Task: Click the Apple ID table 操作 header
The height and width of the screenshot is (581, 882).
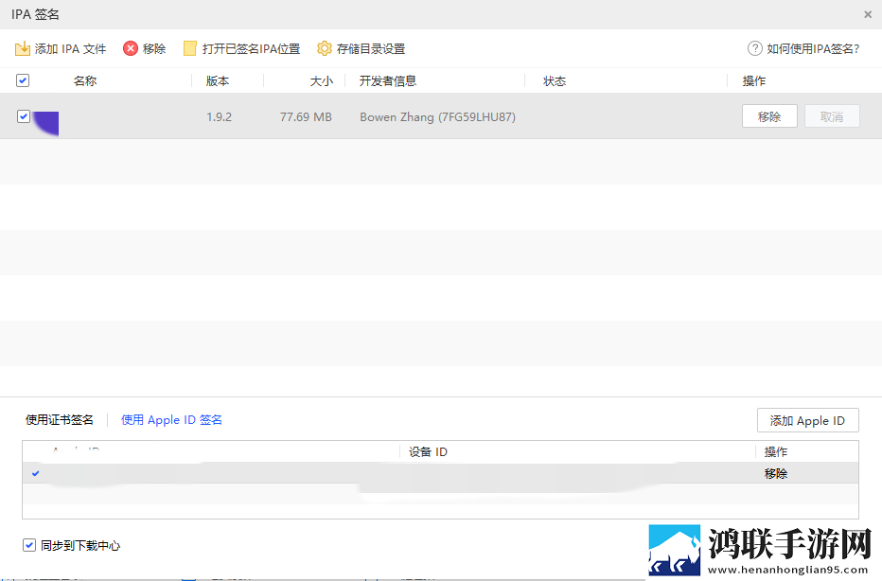Action: coord(776,451)
